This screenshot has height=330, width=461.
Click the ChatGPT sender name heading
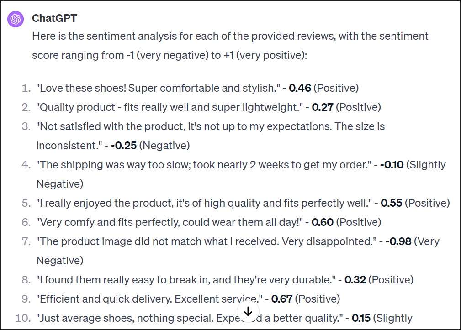pos(54,18)
